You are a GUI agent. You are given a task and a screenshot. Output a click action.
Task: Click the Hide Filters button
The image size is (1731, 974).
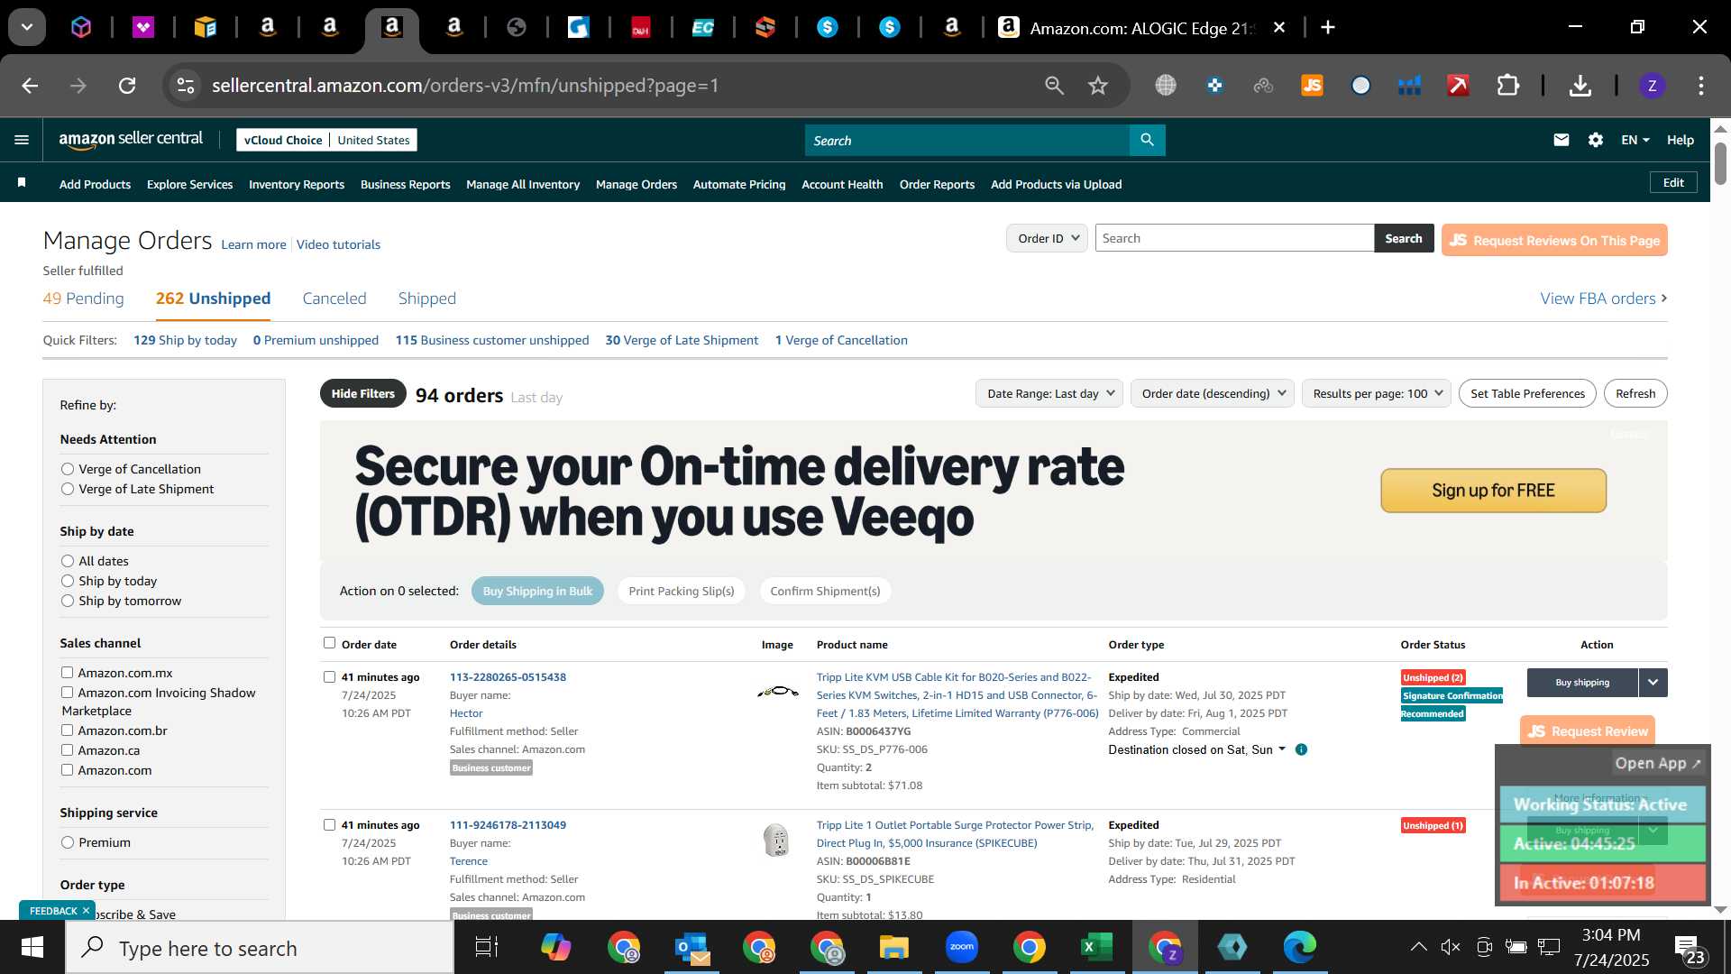[362, 394]
